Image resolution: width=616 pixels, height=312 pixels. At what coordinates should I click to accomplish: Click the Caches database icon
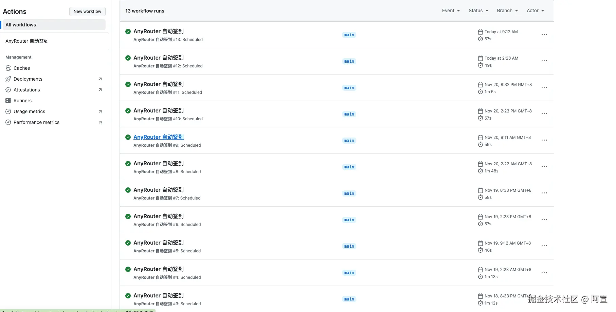[8, 68]
